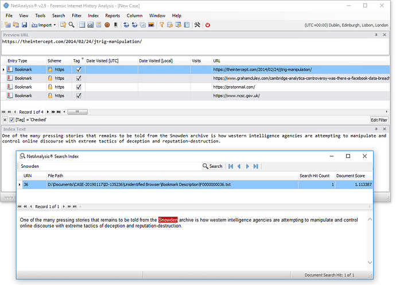Screen dimensions: 396x285
Task: Click the Search button in Search Index window
Action: (x=212, y=166)
